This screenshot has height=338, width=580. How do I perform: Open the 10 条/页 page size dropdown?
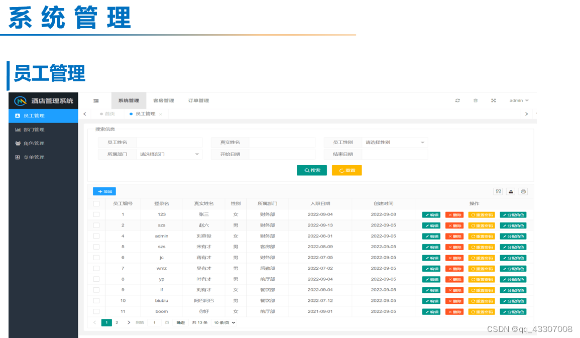click(x=224, y=322)
